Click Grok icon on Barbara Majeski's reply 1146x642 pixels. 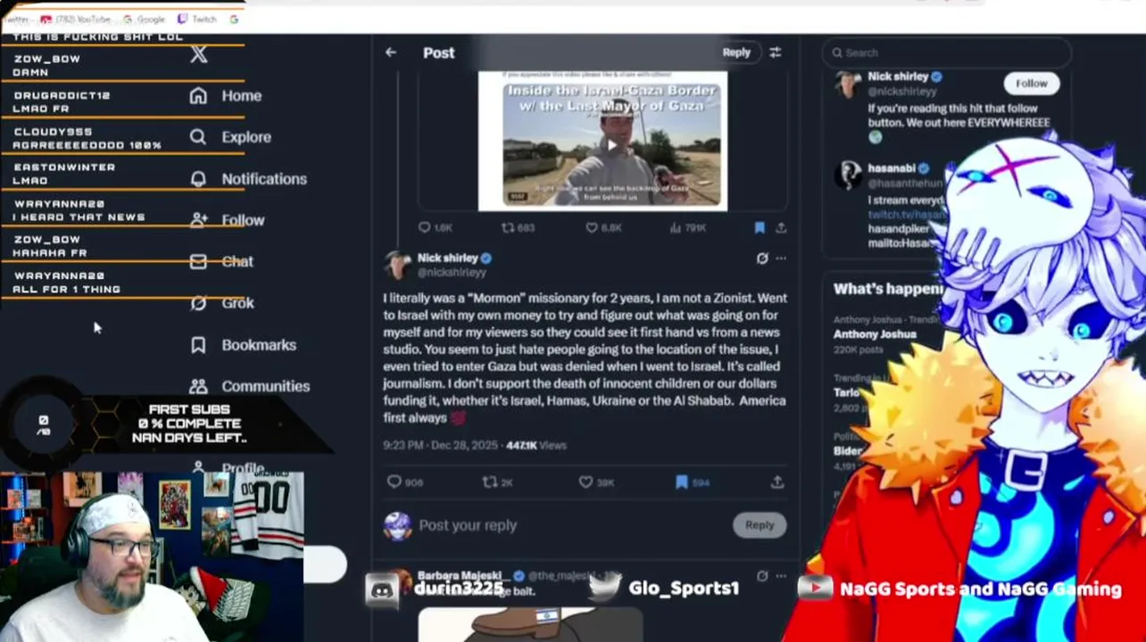click(761, 576)
